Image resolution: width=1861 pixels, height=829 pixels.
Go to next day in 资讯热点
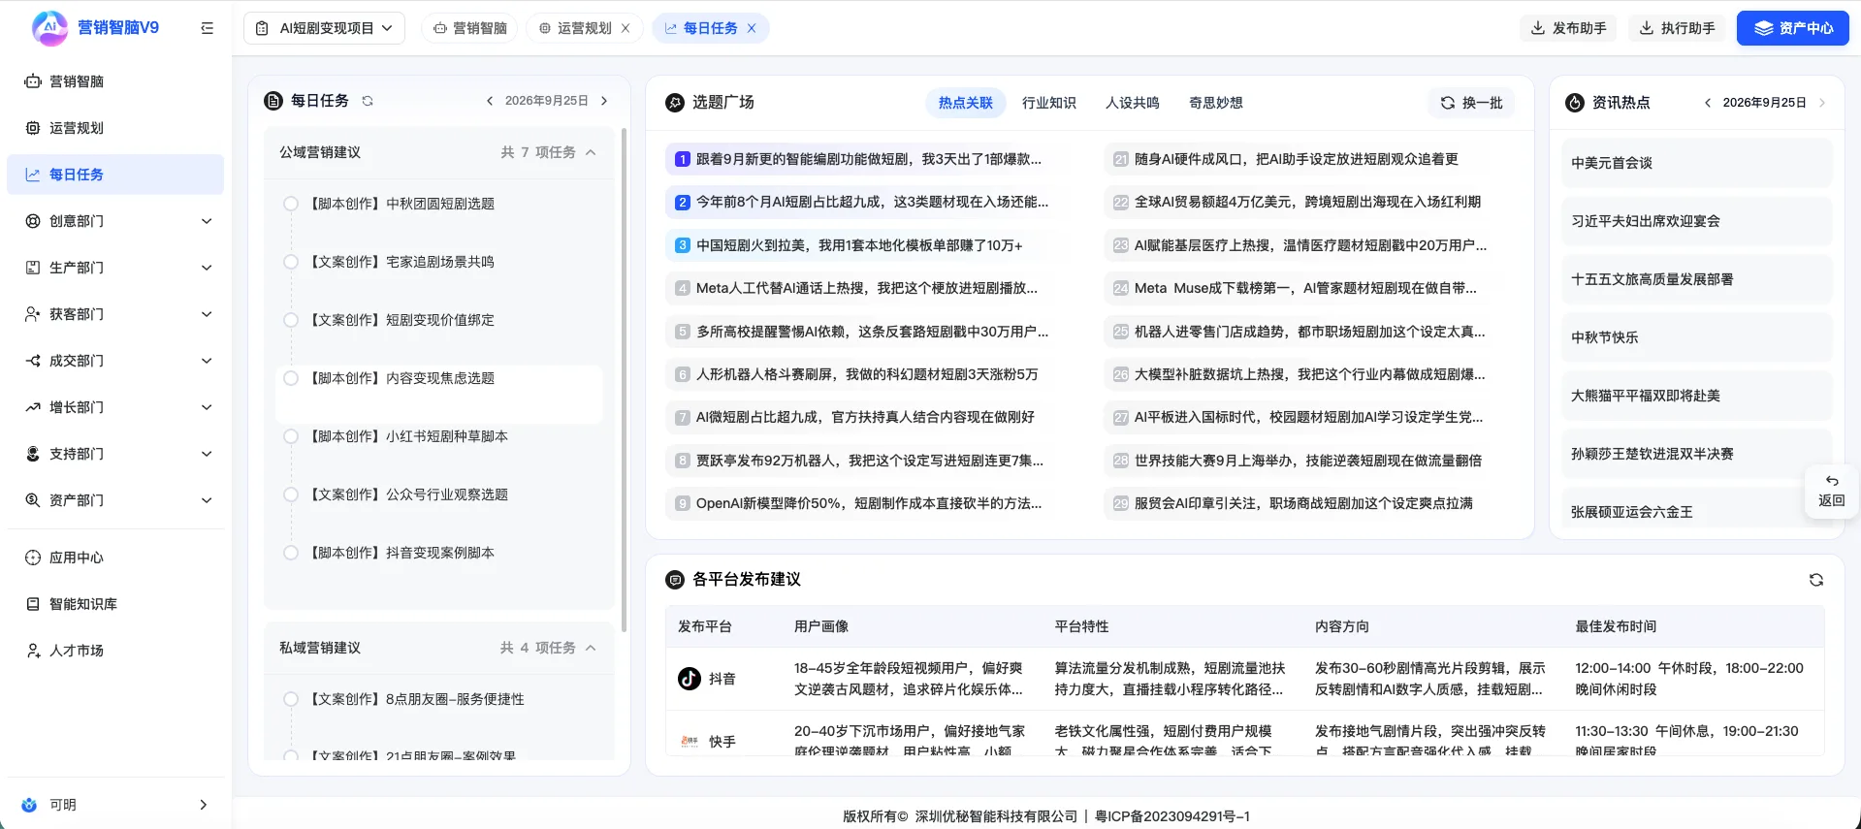click(x=1822, y=103)
